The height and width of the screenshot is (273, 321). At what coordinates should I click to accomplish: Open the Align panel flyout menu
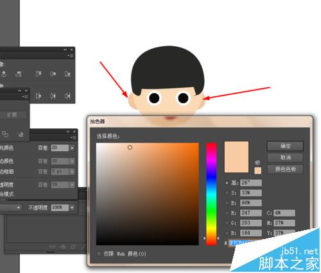click(x=71, y=56)
